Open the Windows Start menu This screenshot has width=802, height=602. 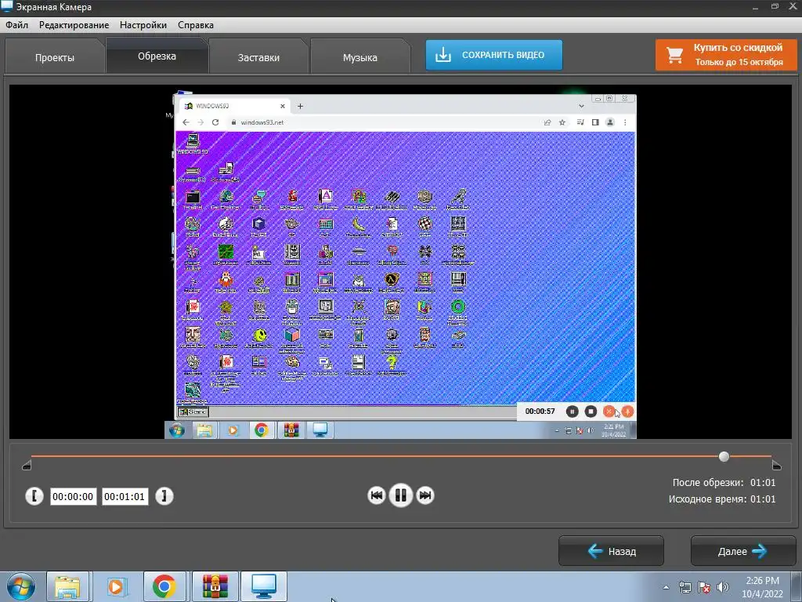click(x=20, y=586)
